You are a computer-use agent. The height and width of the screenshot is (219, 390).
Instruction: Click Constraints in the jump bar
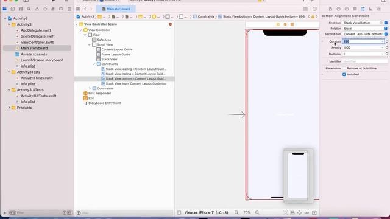(204, 16)
